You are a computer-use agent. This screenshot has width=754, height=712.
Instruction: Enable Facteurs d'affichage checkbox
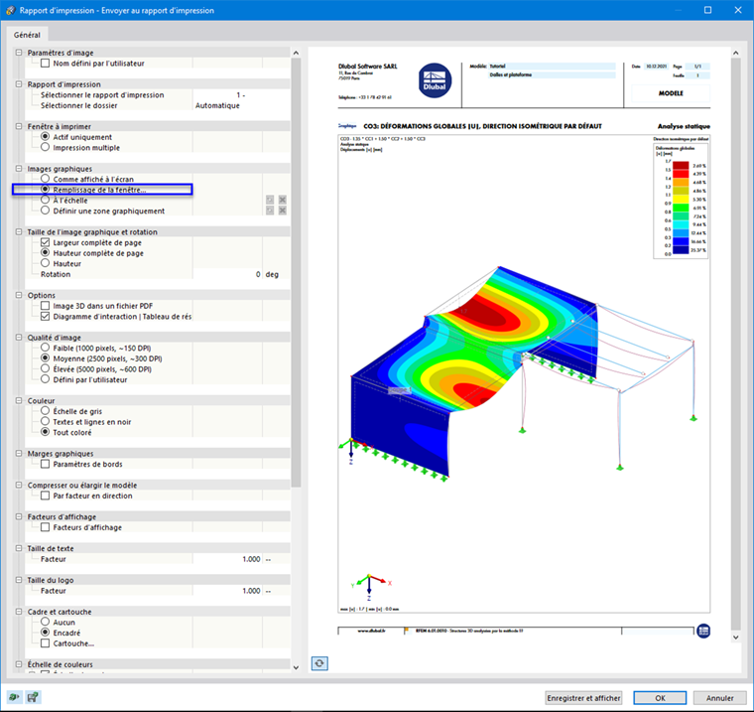pos(46,527)
